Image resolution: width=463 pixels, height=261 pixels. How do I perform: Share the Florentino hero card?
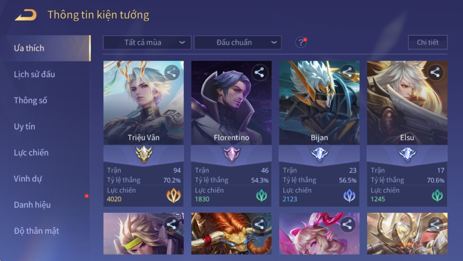tap(259, 72)
